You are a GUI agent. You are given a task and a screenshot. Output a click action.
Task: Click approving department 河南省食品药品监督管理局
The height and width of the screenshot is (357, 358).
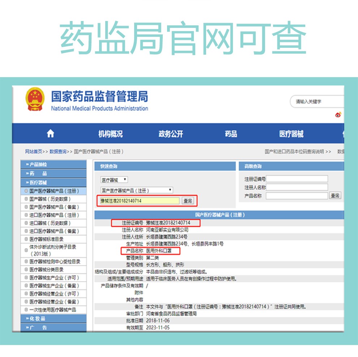(171, 314)
